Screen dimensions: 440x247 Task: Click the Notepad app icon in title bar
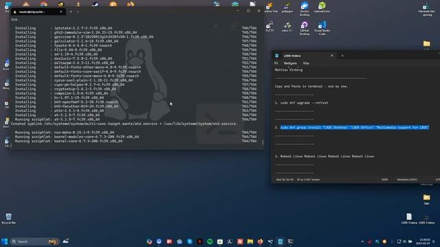click(x=276, y=56)
